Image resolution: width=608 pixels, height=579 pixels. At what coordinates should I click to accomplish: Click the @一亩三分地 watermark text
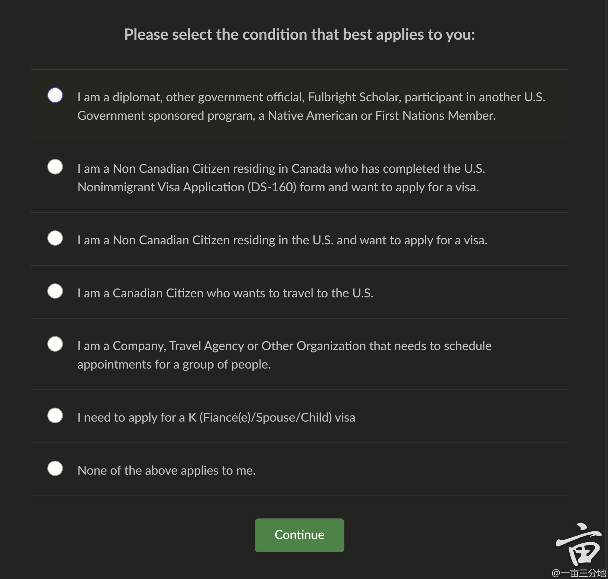coord(579,573)
